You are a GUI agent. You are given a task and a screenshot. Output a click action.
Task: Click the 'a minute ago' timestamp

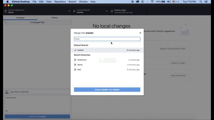click(134, 60)
